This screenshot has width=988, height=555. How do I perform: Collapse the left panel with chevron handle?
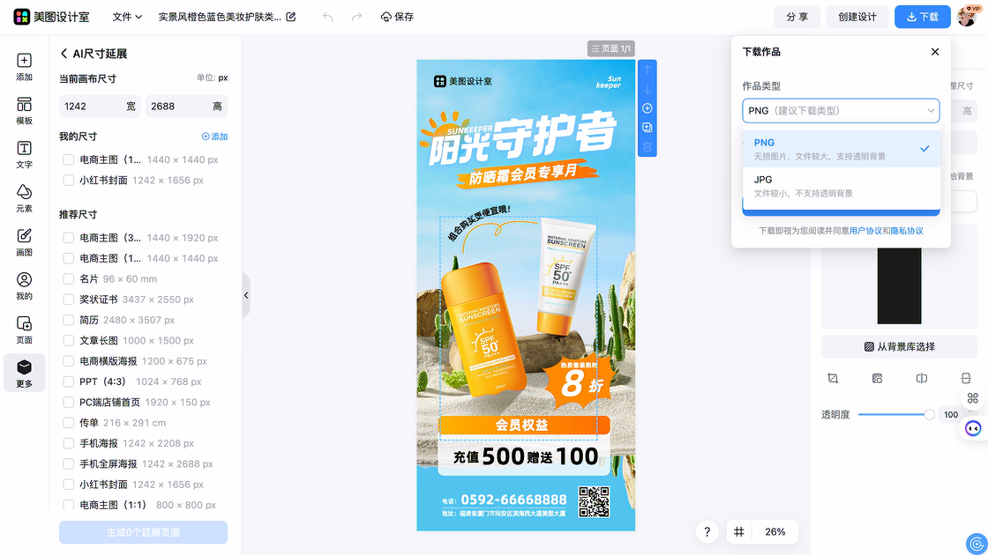(x=246, y=296)
